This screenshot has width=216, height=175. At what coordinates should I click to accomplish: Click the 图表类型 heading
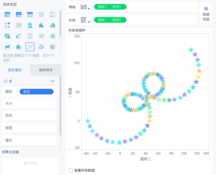coord(10,5)
